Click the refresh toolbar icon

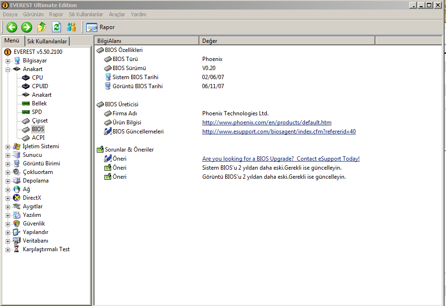click(57, 27)
